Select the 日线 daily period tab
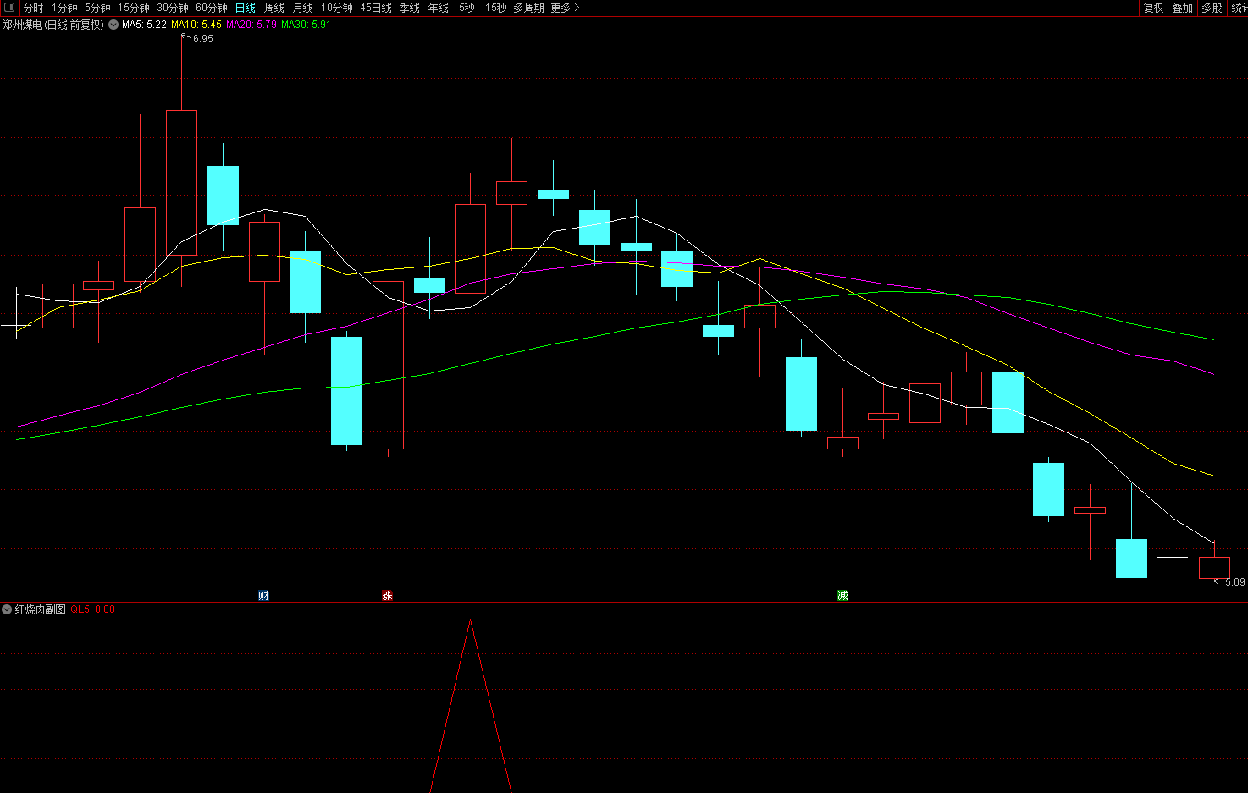 [246, 8]
